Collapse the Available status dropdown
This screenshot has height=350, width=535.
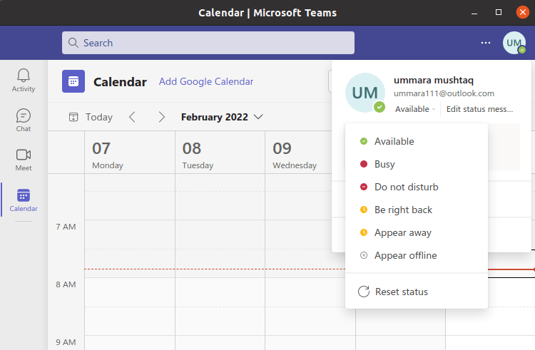click(x=415, y=109)
